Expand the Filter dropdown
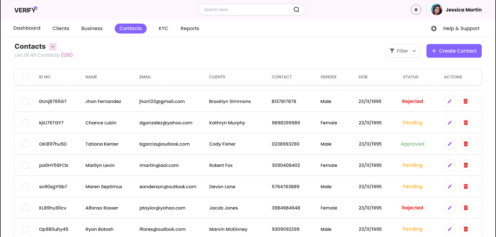This screenshot has width=496, height=237. point(403,51)
